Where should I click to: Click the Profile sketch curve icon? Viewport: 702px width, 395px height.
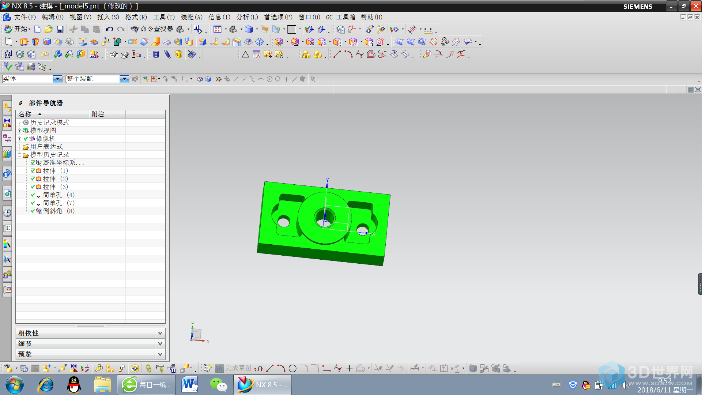click(258, 368)
